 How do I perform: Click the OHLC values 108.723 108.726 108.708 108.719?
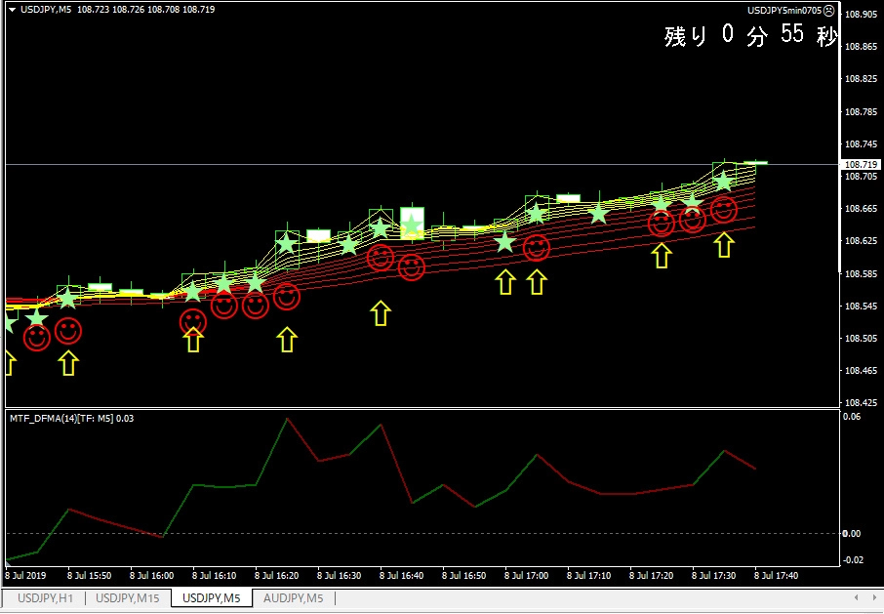point(146,10)
